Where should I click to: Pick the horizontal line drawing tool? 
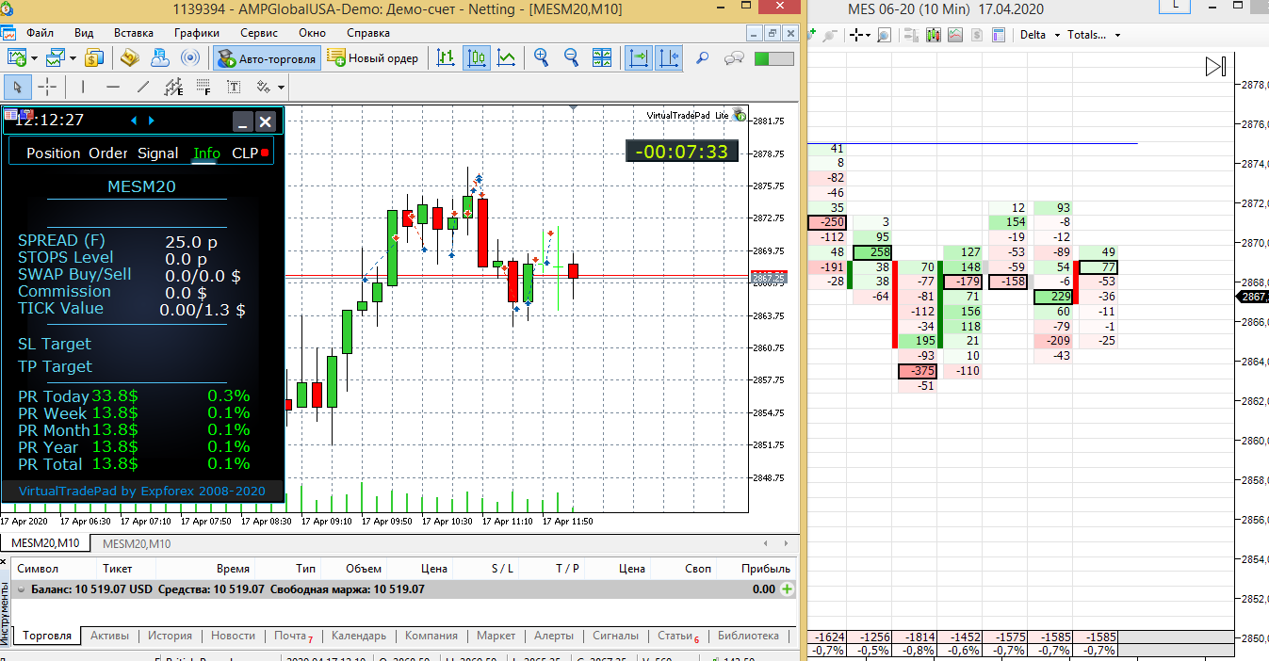point(113,88)
